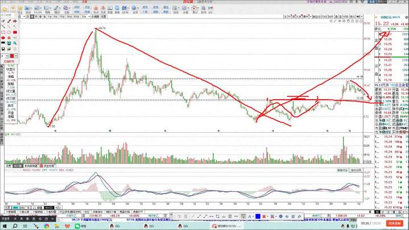409x230 pixels.
Task: Switch to the KDJ indicator tab
Action: coord(58,208)
